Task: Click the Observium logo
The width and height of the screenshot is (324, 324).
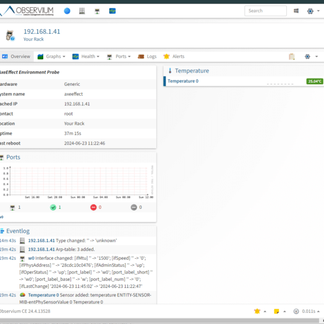Action: click(28, 11)
